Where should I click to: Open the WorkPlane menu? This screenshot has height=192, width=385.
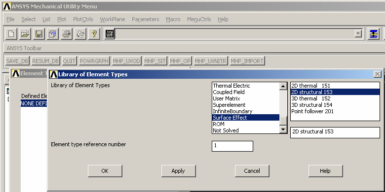[113, 19]
